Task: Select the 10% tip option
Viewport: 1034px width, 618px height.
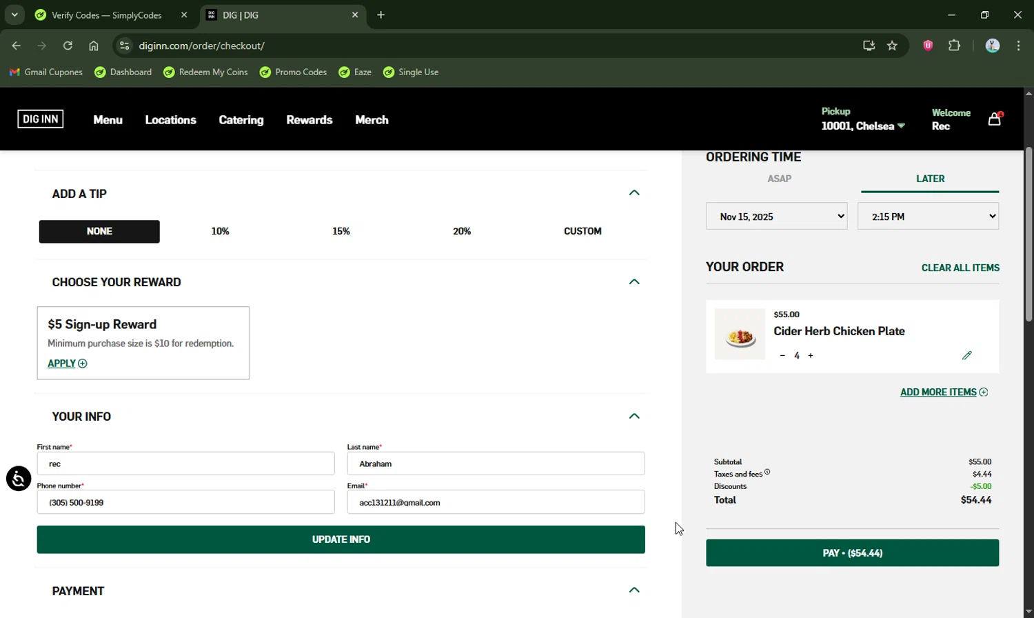Action: click(220, 231)
